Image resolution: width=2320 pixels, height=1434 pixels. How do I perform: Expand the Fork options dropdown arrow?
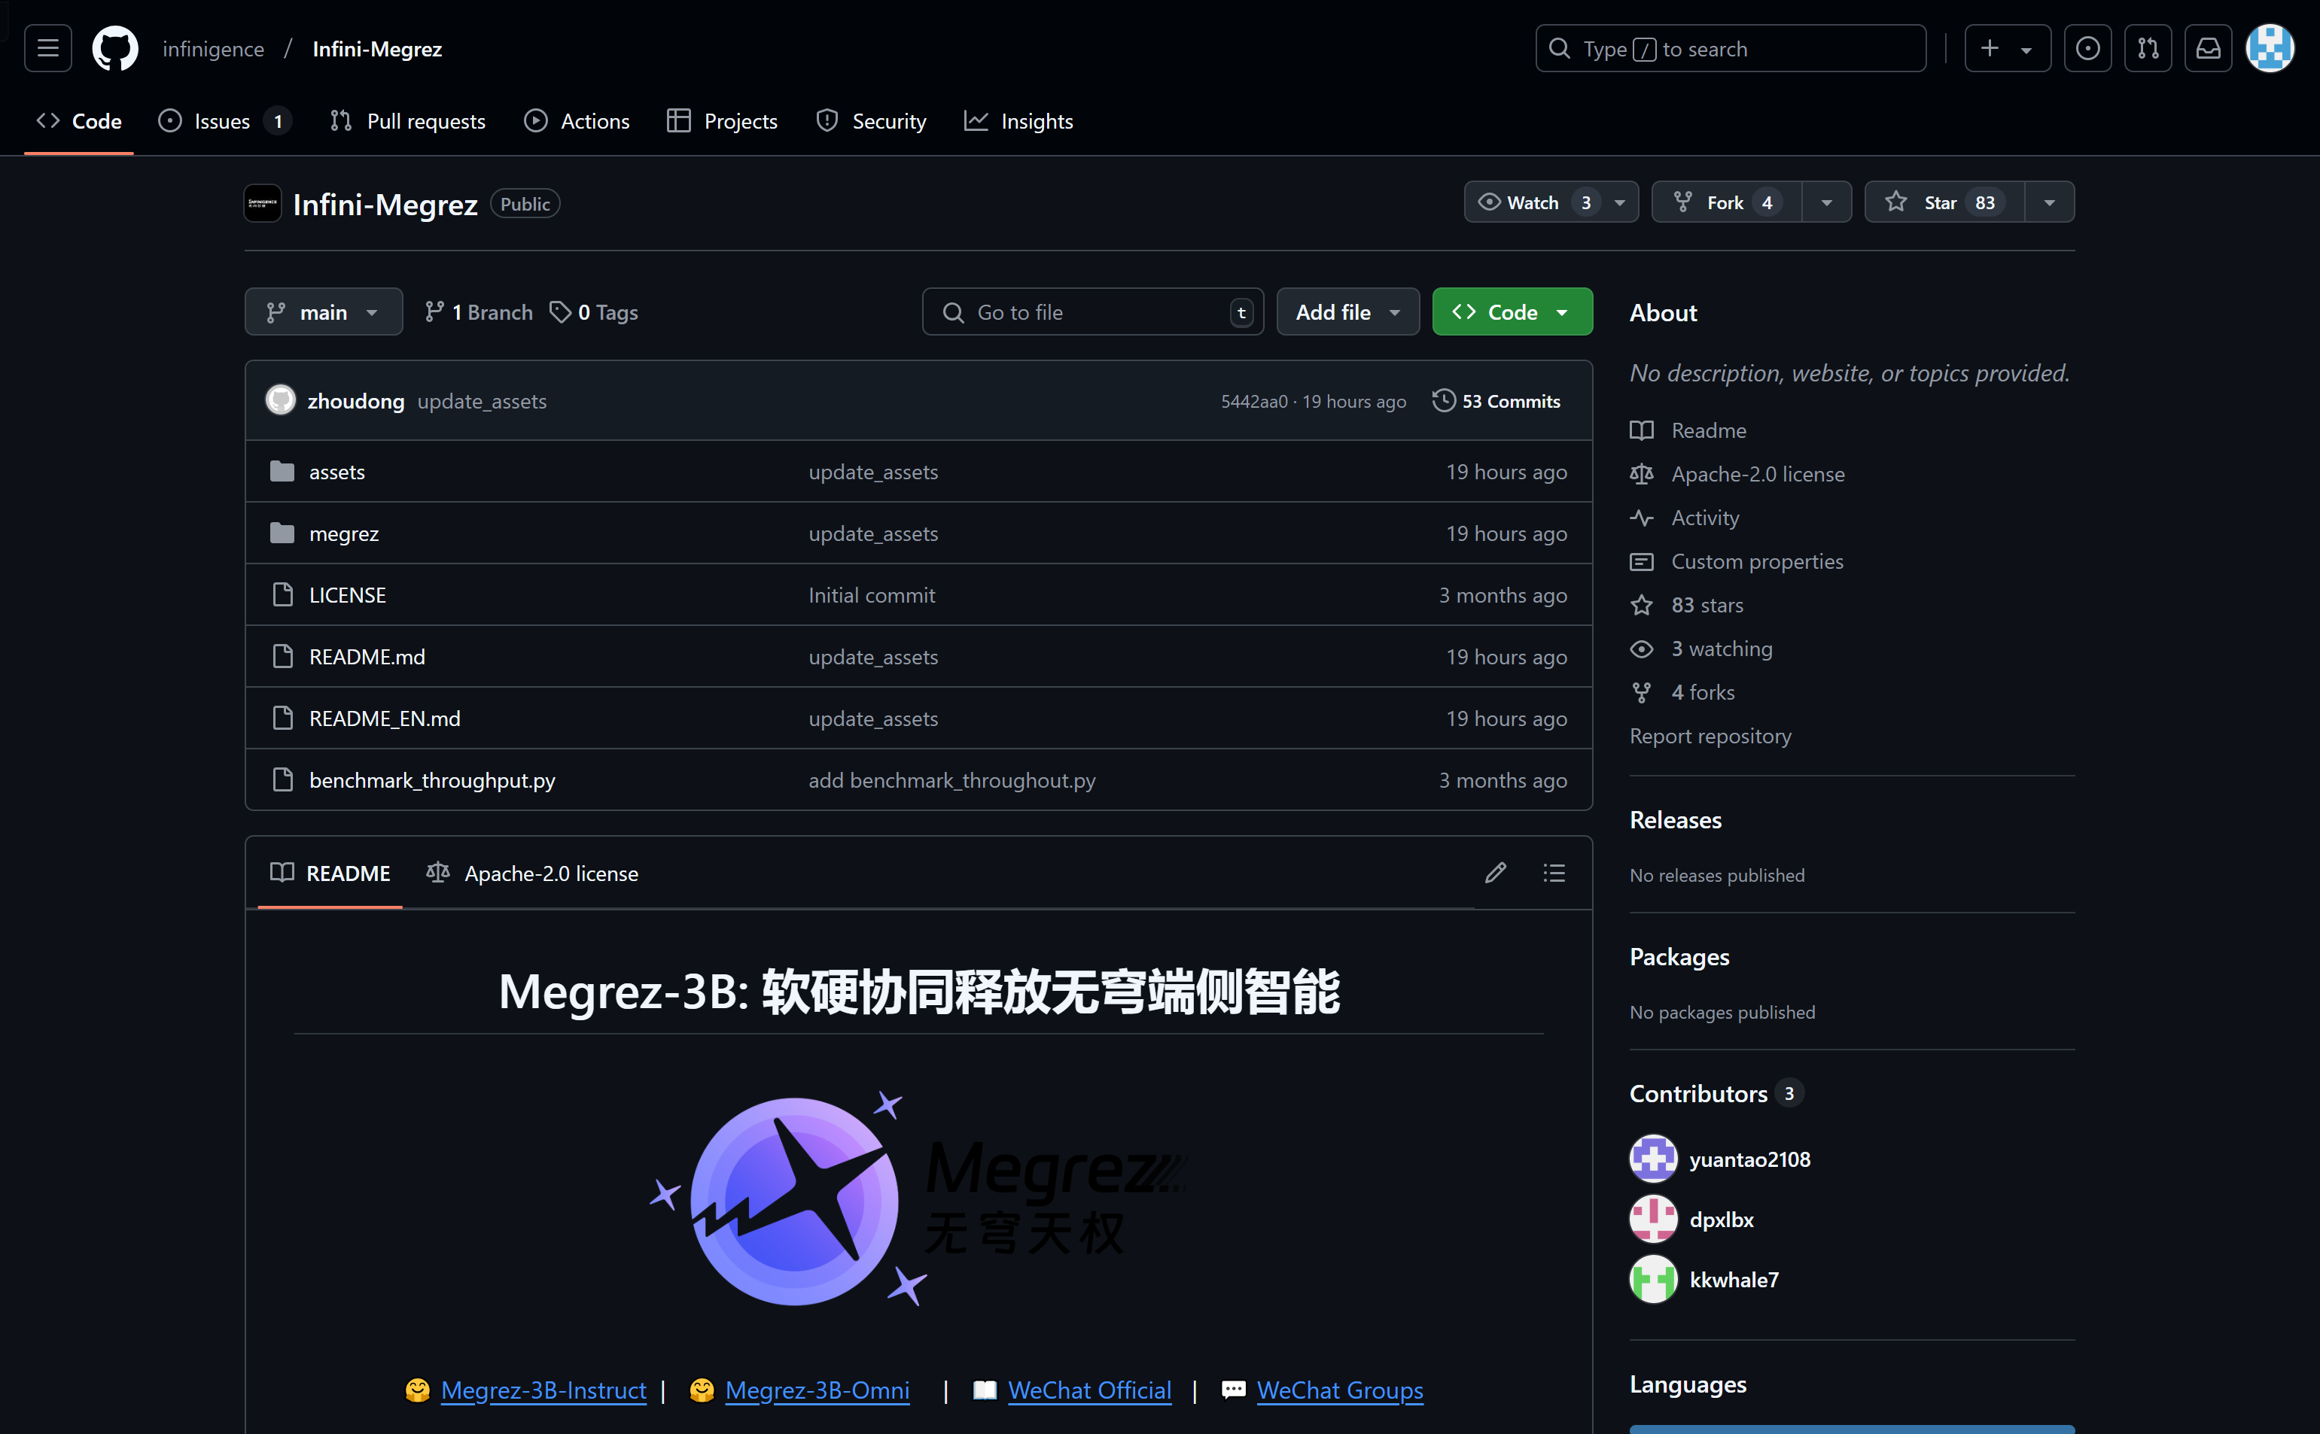coord(1827,202)
